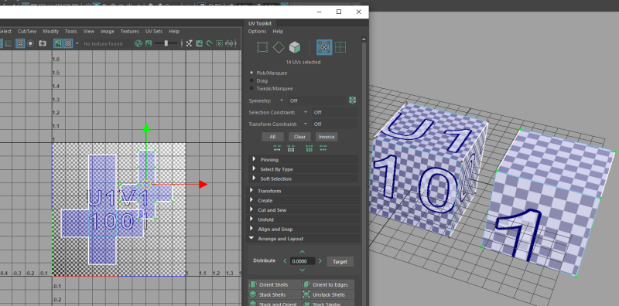Toggle the grid display icon in UV Editor toolbar
Image resolution: width=619 pixels, height=306 pixels.
coord(20,43)
